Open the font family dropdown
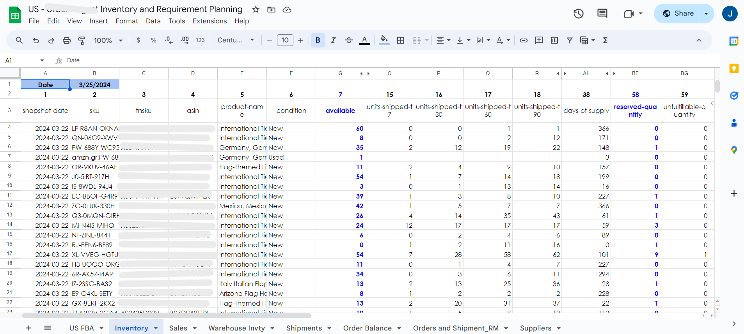Image resolution: width=744 pixels, height=334 pixels. 236,40
